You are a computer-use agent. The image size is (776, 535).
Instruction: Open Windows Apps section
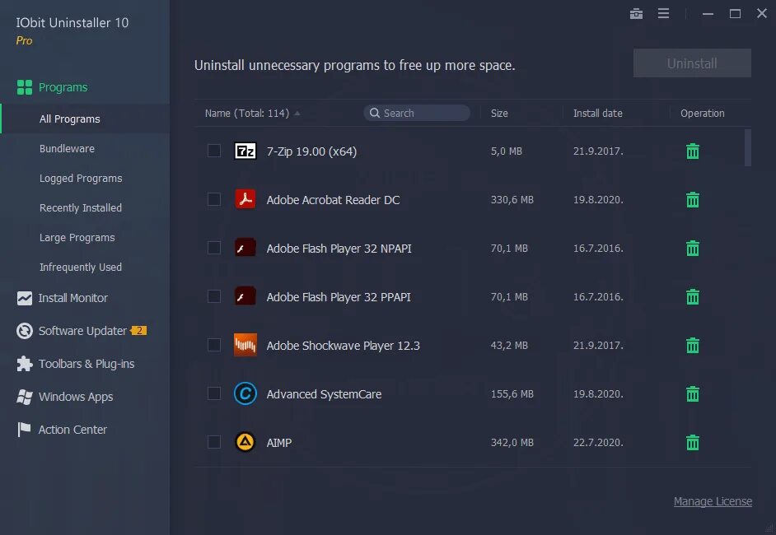76,397
